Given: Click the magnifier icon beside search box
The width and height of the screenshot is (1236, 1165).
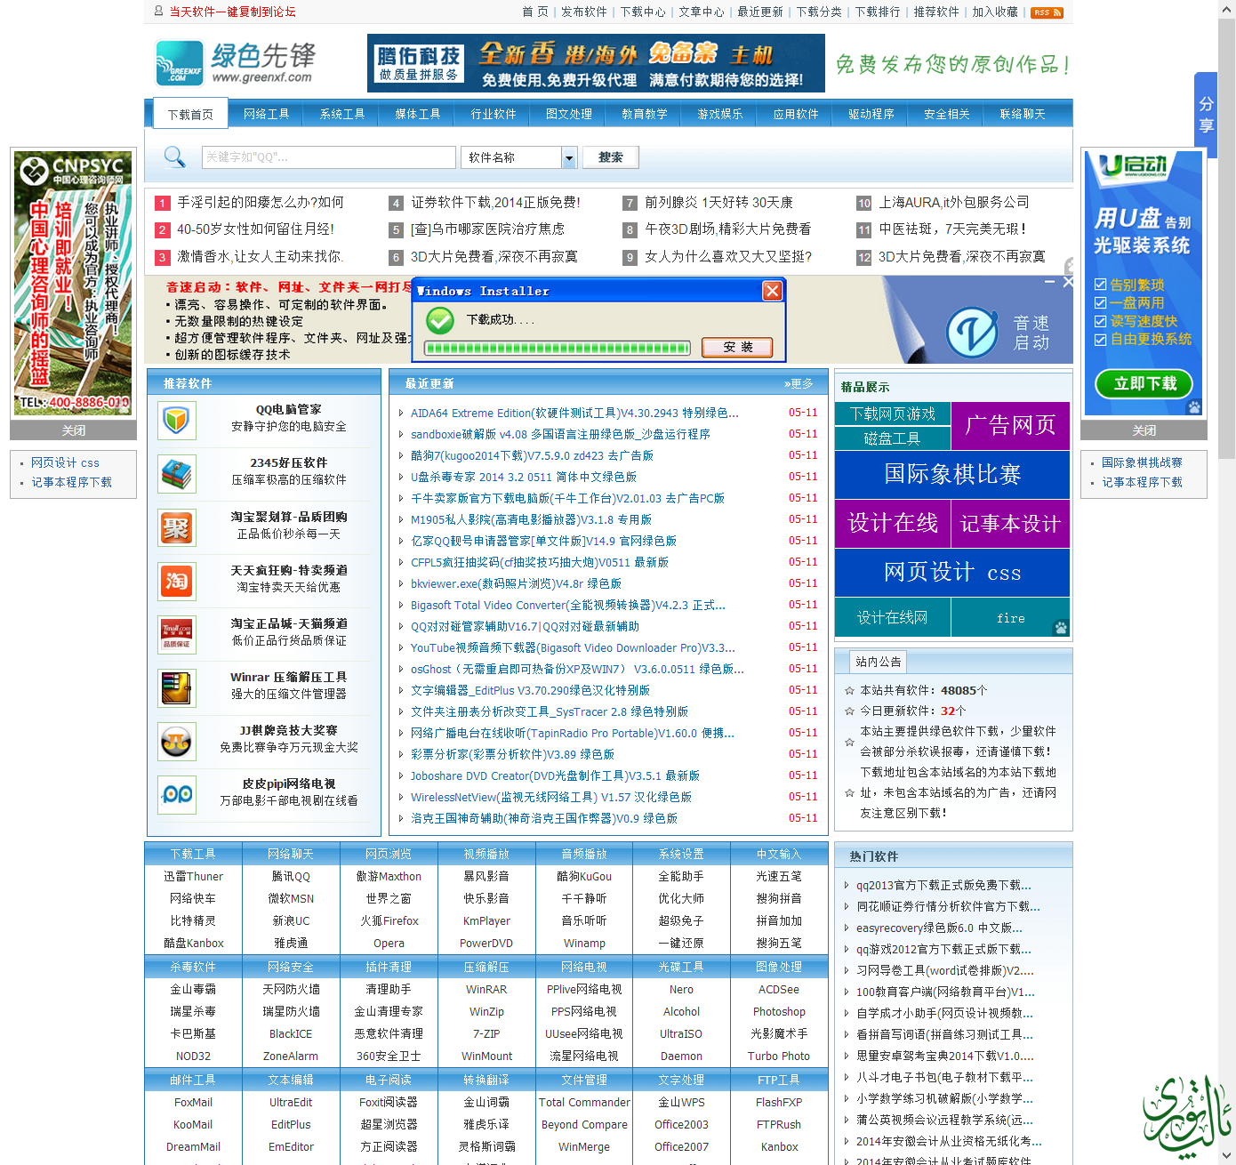Looking at the screenshot, I should point(175,157).
